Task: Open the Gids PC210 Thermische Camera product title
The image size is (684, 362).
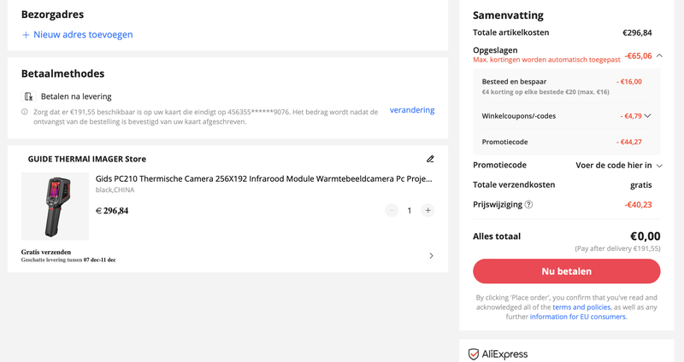Action: point(263,179)
